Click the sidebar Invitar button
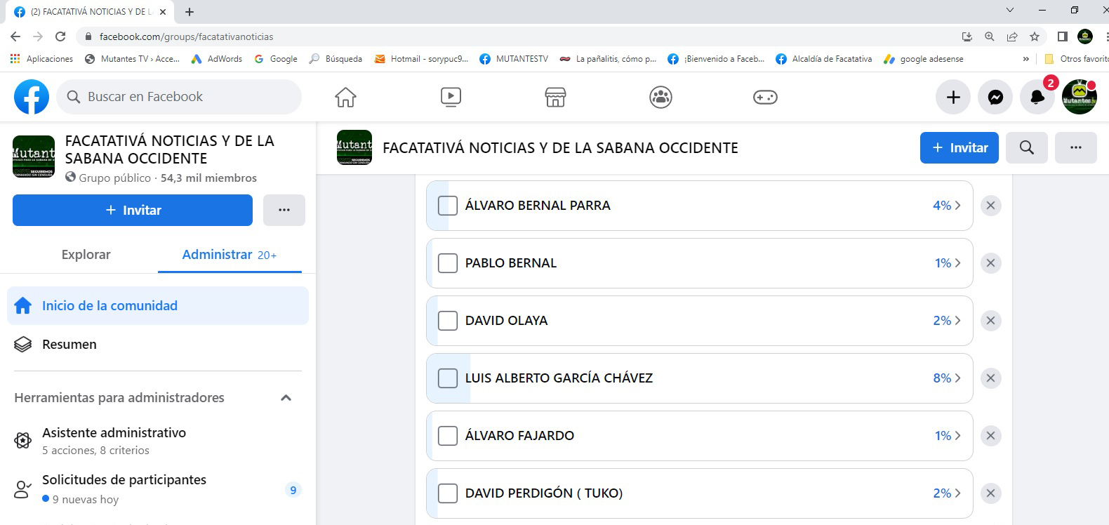Screen dimensions: 1109x525 tap(133, 211)
